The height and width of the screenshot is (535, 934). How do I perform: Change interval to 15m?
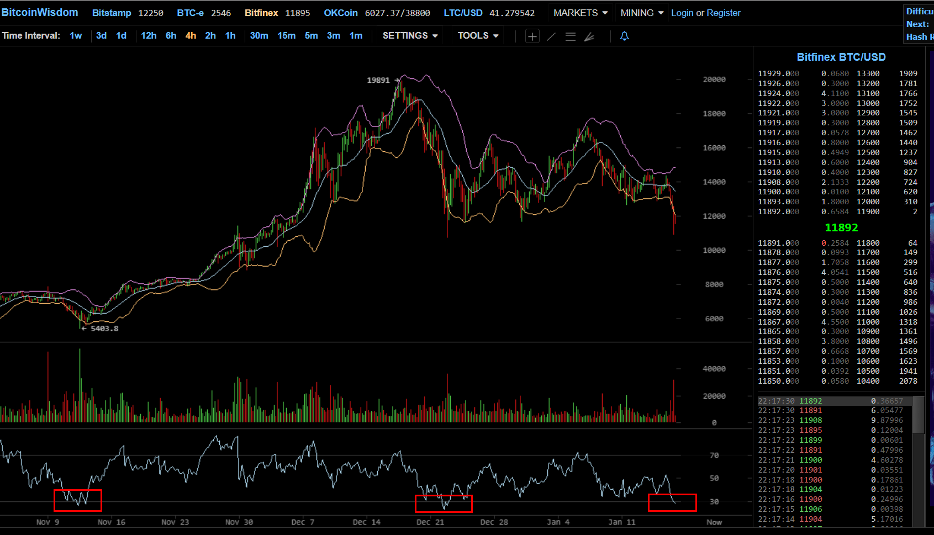(x=286, y=35)
